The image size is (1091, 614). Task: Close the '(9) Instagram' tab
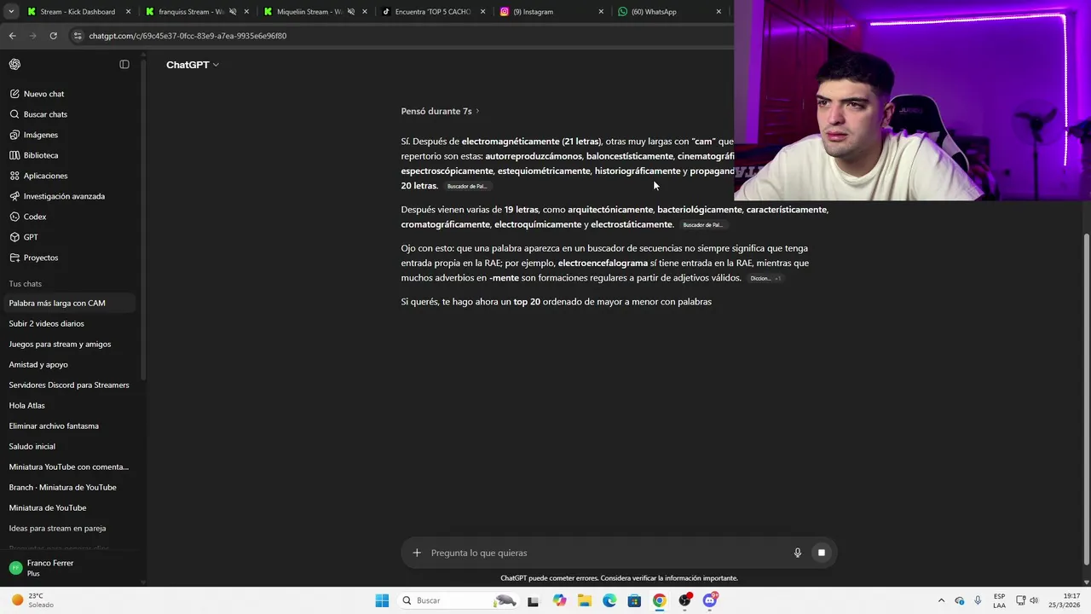click(x=601, y=12)
